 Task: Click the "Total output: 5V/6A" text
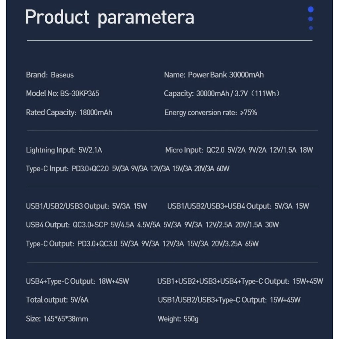pos(57,300)
